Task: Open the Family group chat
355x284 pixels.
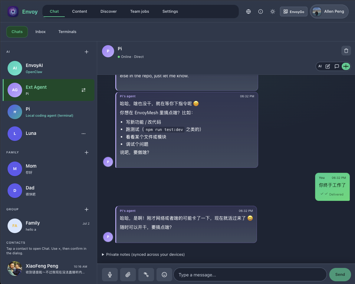Action: click(49, 226)
